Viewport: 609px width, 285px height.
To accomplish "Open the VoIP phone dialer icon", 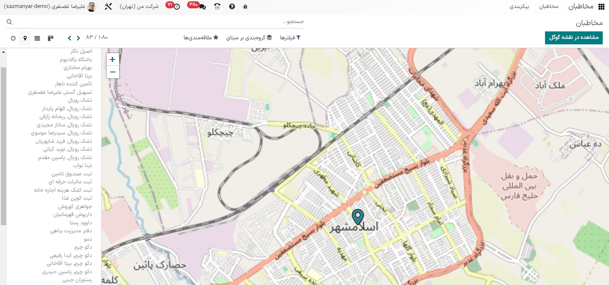I will tap(217, 7).
